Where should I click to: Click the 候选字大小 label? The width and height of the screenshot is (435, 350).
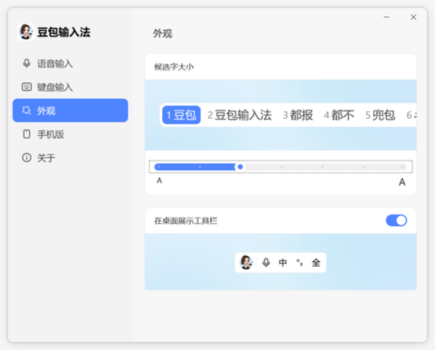tap(174, 67)
